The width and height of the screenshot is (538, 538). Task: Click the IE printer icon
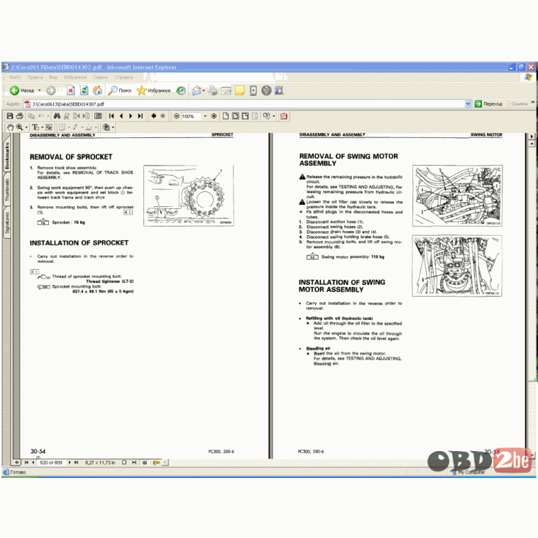(x=212, y=90)
